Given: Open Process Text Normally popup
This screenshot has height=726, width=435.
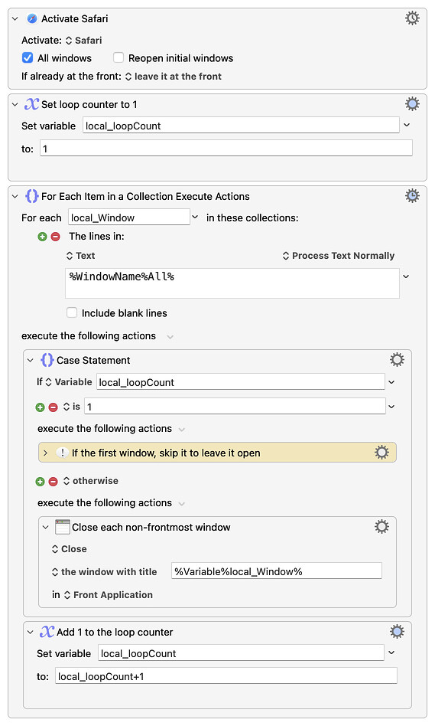Looking at the screenshot, I should click(339, 256).
